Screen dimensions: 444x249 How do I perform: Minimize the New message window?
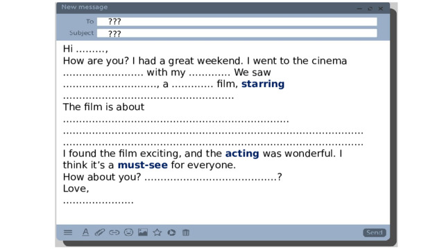tap(359, 9)
